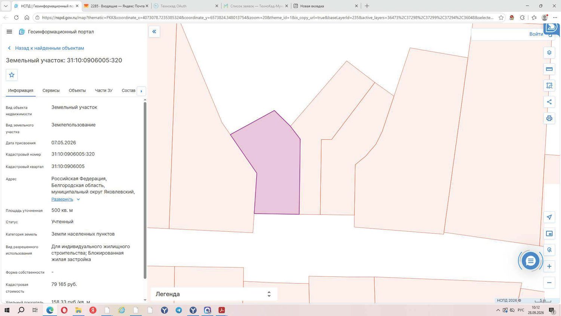Screen dimensions: 561x316
Task: Click the info panel vertical scrollbar
Action: click(x=145, y=190)
